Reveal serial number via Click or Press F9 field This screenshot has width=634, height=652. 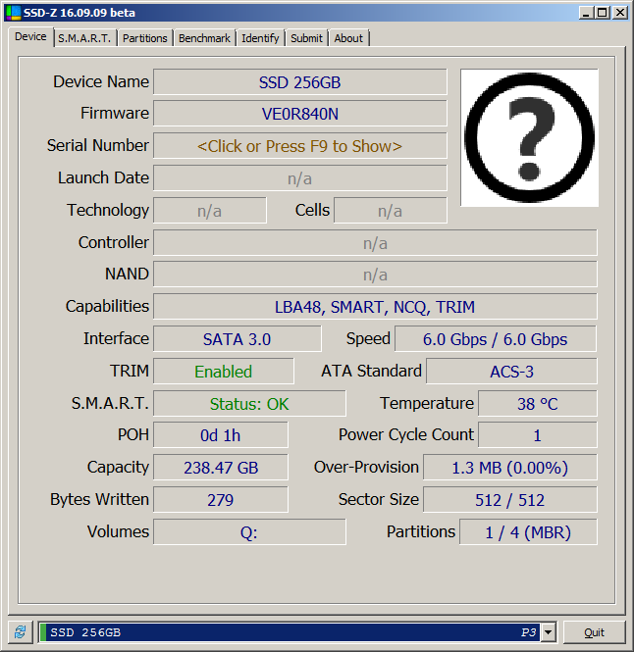[299, 146]
